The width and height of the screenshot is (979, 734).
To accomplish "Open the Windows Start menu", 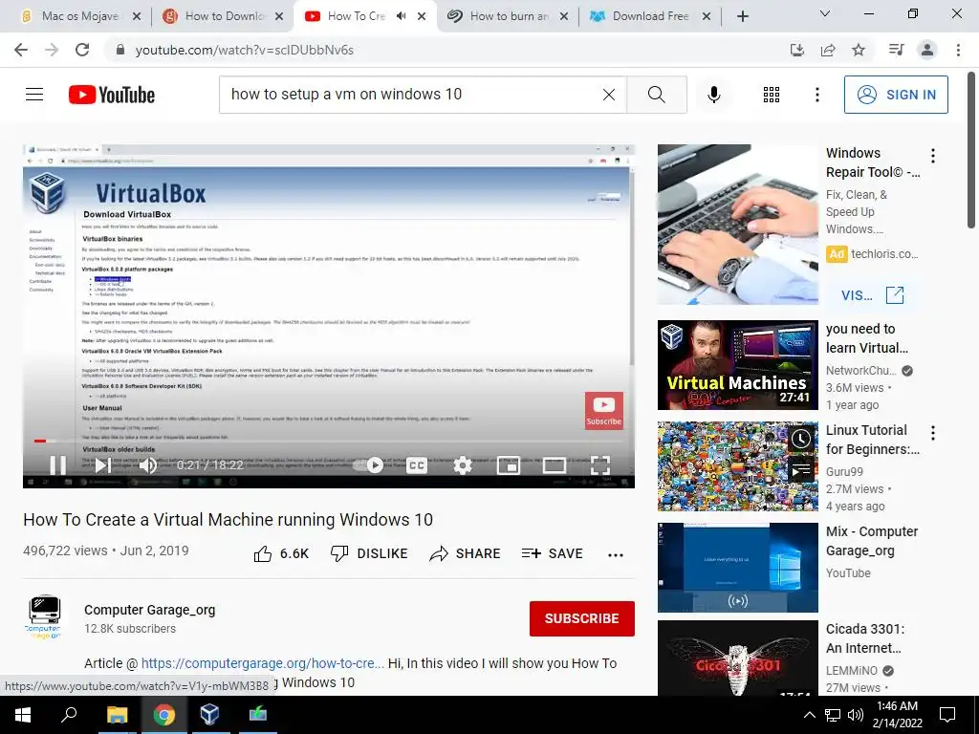I will [x=23, y=715].
